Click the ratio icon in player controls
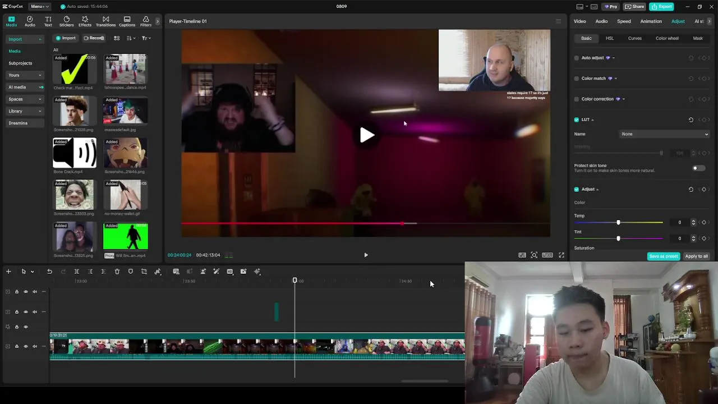This screenshot has height=404, width=718. (x=547, y=255)
